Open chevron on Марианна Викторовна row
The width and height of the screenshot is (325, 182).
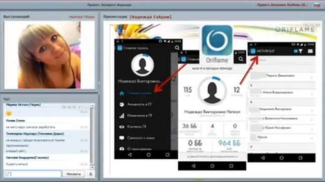tap(312, 110)
